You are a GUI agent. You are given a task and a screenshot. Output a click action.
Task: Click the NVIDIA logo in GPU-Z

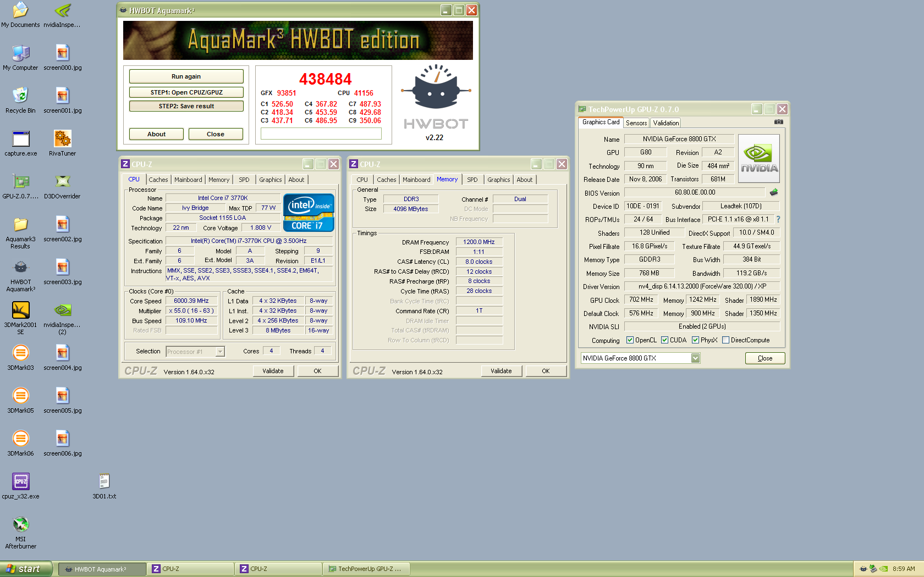point(759,159)
